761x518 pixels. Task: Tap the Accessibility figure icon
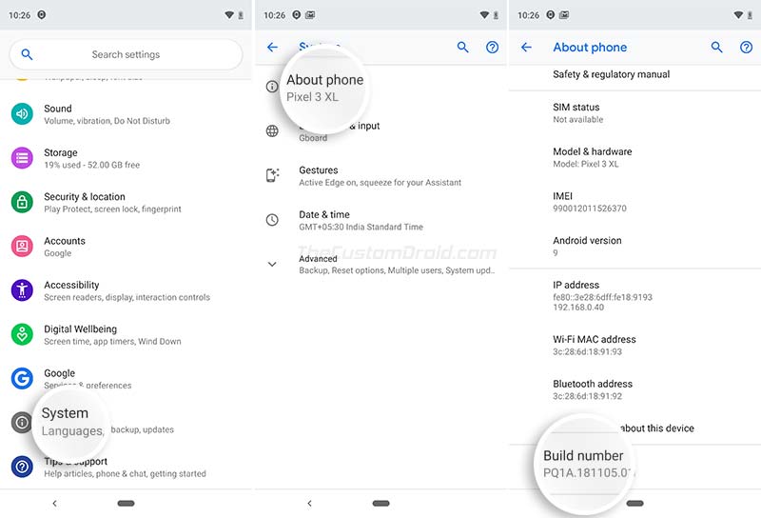(x=22, y=290)
